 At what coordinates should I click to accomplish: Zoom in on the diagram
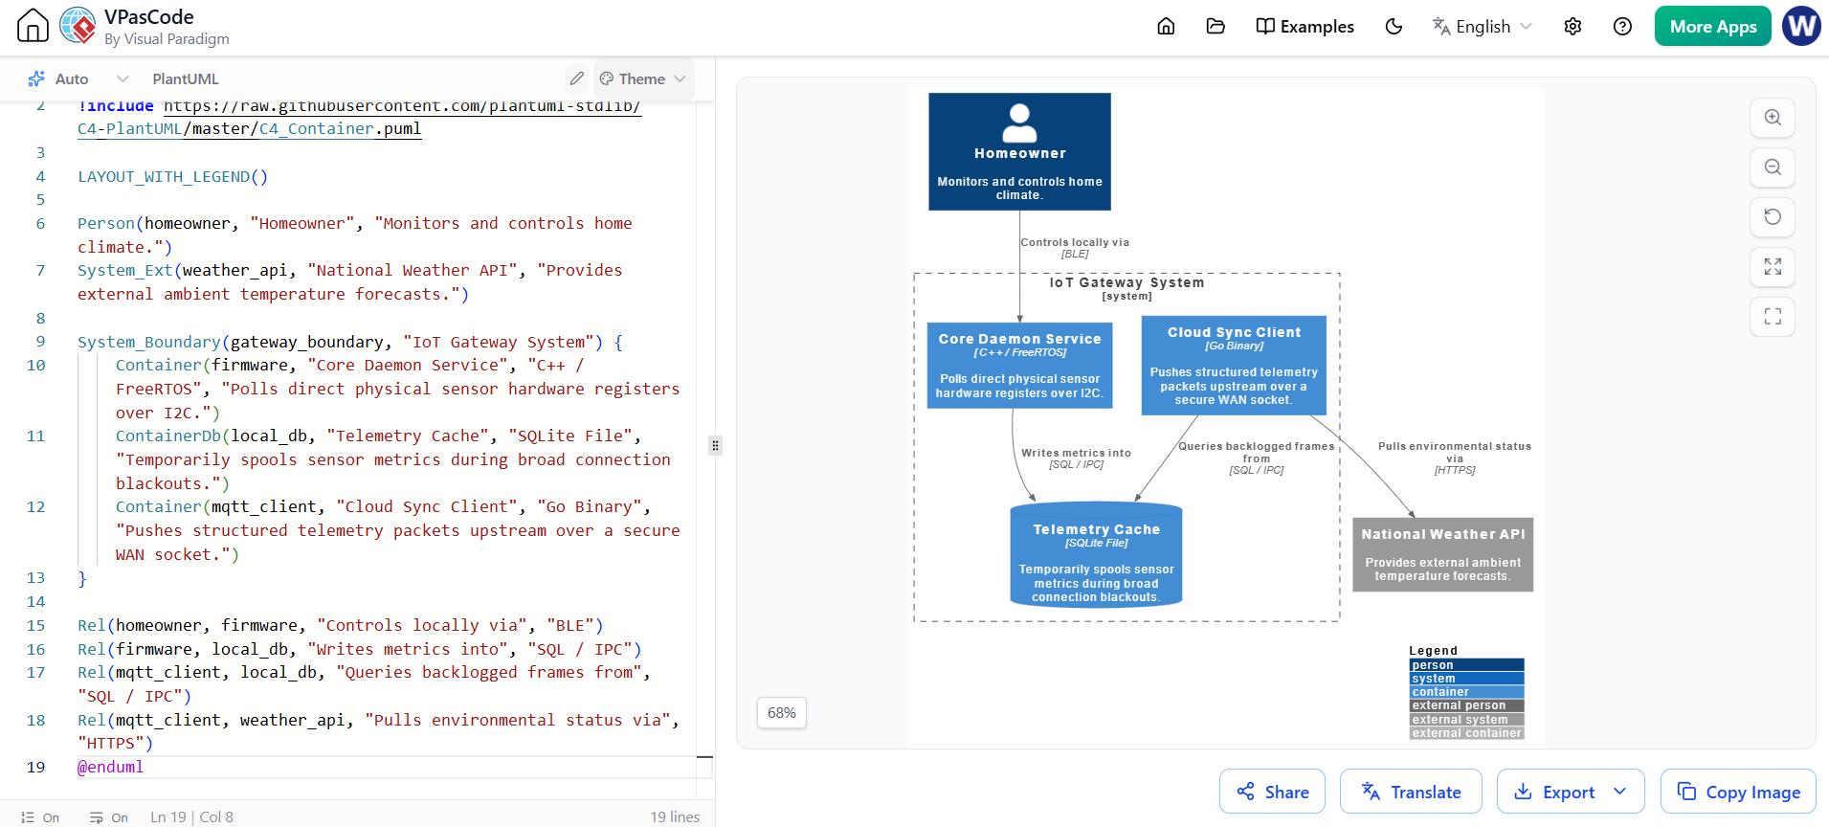pos(1773,118)
